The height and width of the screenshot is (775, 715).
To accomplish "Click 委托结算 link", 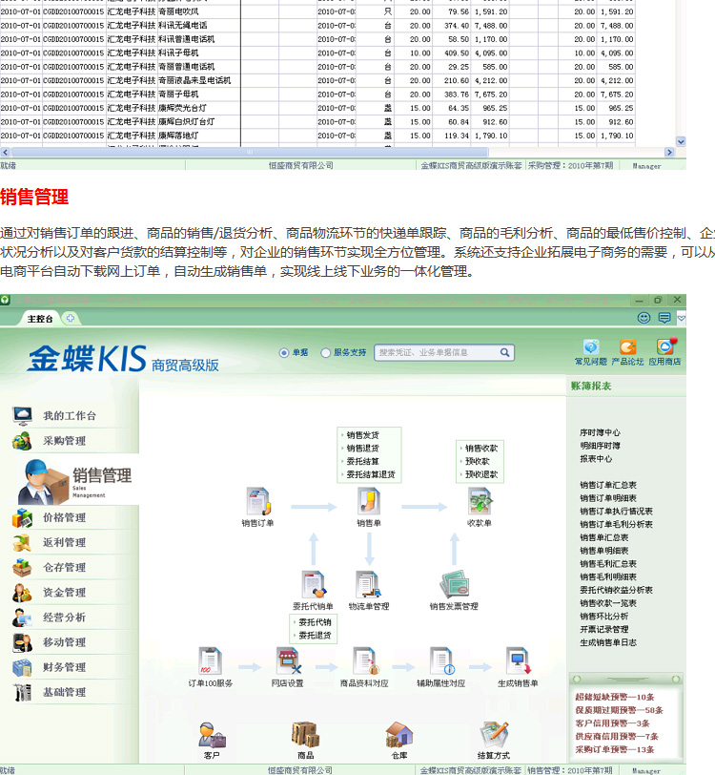I will point(363,461).
